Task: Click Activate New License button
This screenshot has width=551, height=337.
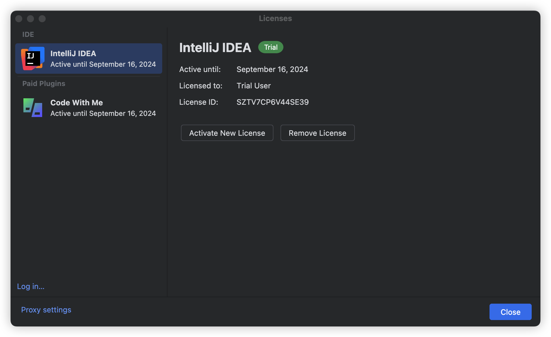Action: tap(227, 133)
